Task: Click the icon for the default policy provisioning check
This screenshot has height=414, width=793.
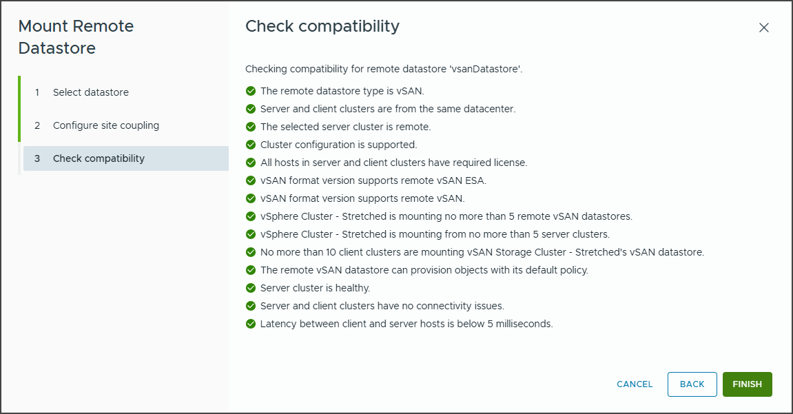Action: pos(250,269)
